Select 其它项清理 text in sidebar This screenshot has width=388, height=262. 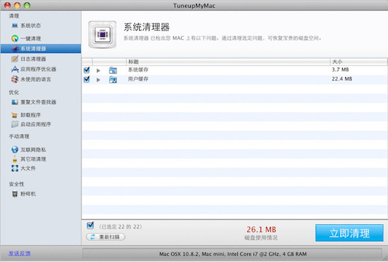click(33, 159)
